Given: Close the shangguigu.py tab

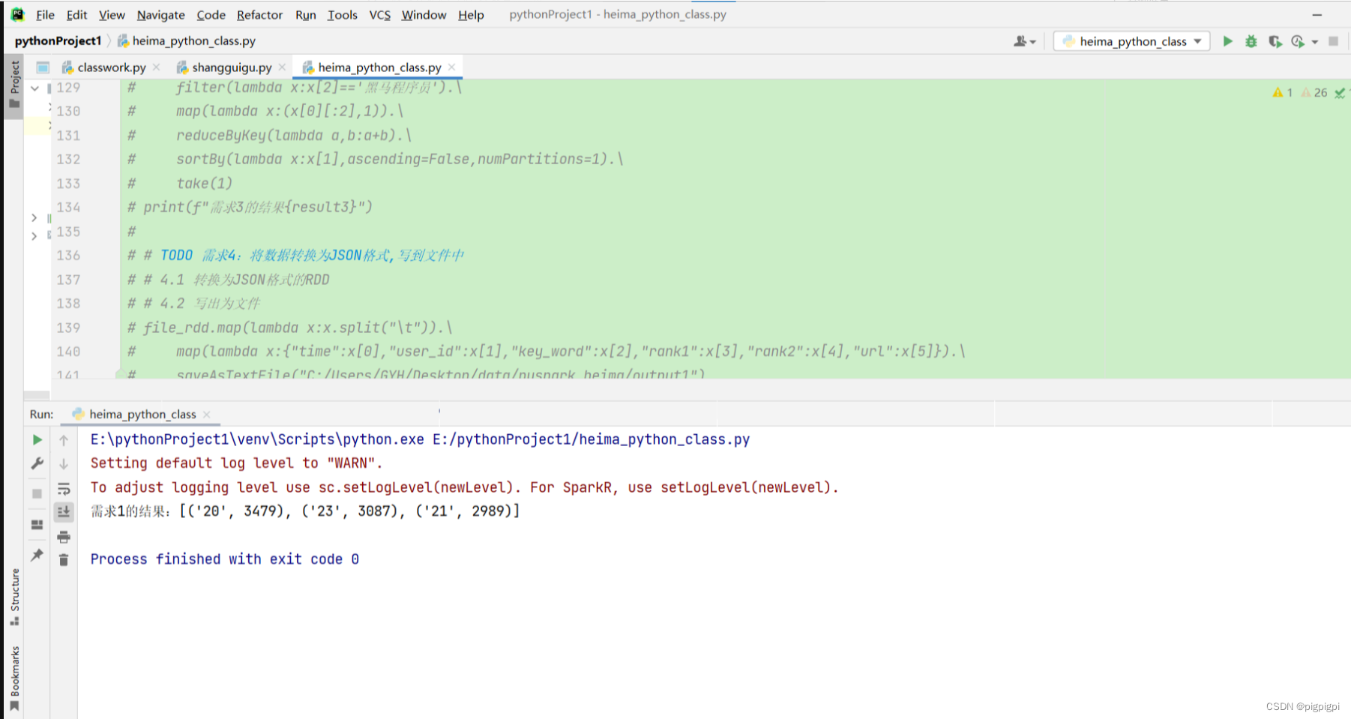Looking at the screenshot, I should [x=282, y=67].
